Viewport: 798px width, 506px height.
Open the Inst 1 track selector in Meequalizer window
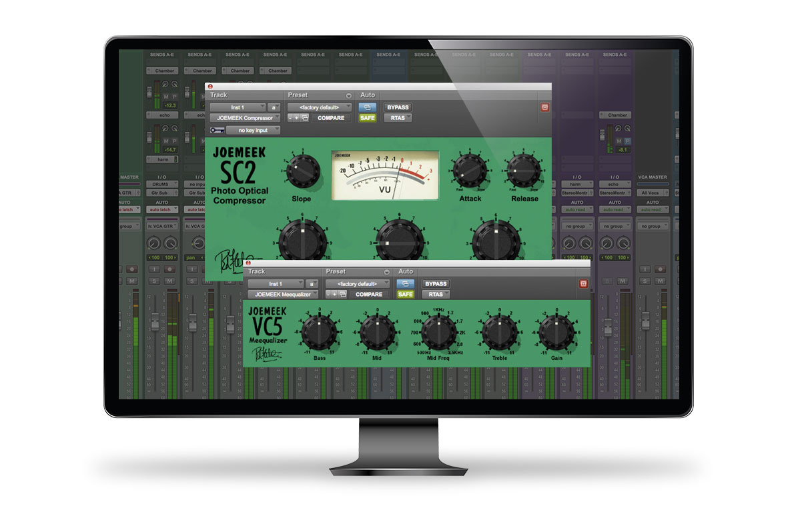tap(276, 284)
